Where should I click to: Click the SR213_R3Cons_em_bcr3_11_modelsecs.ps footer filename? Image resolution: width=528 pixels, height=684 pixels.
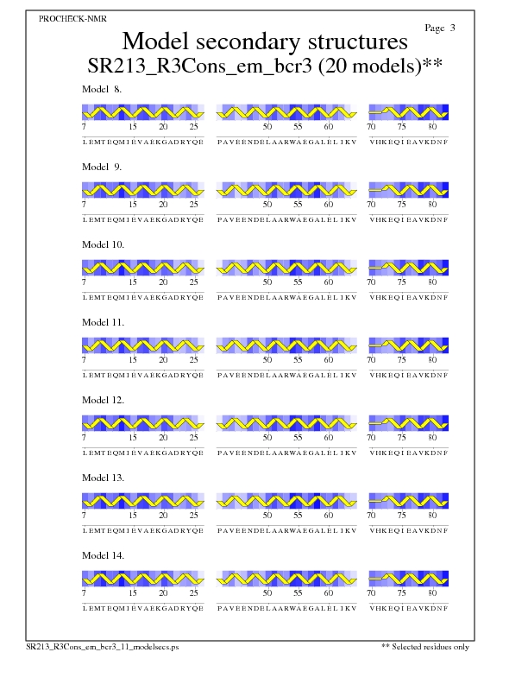pos(104,646)
